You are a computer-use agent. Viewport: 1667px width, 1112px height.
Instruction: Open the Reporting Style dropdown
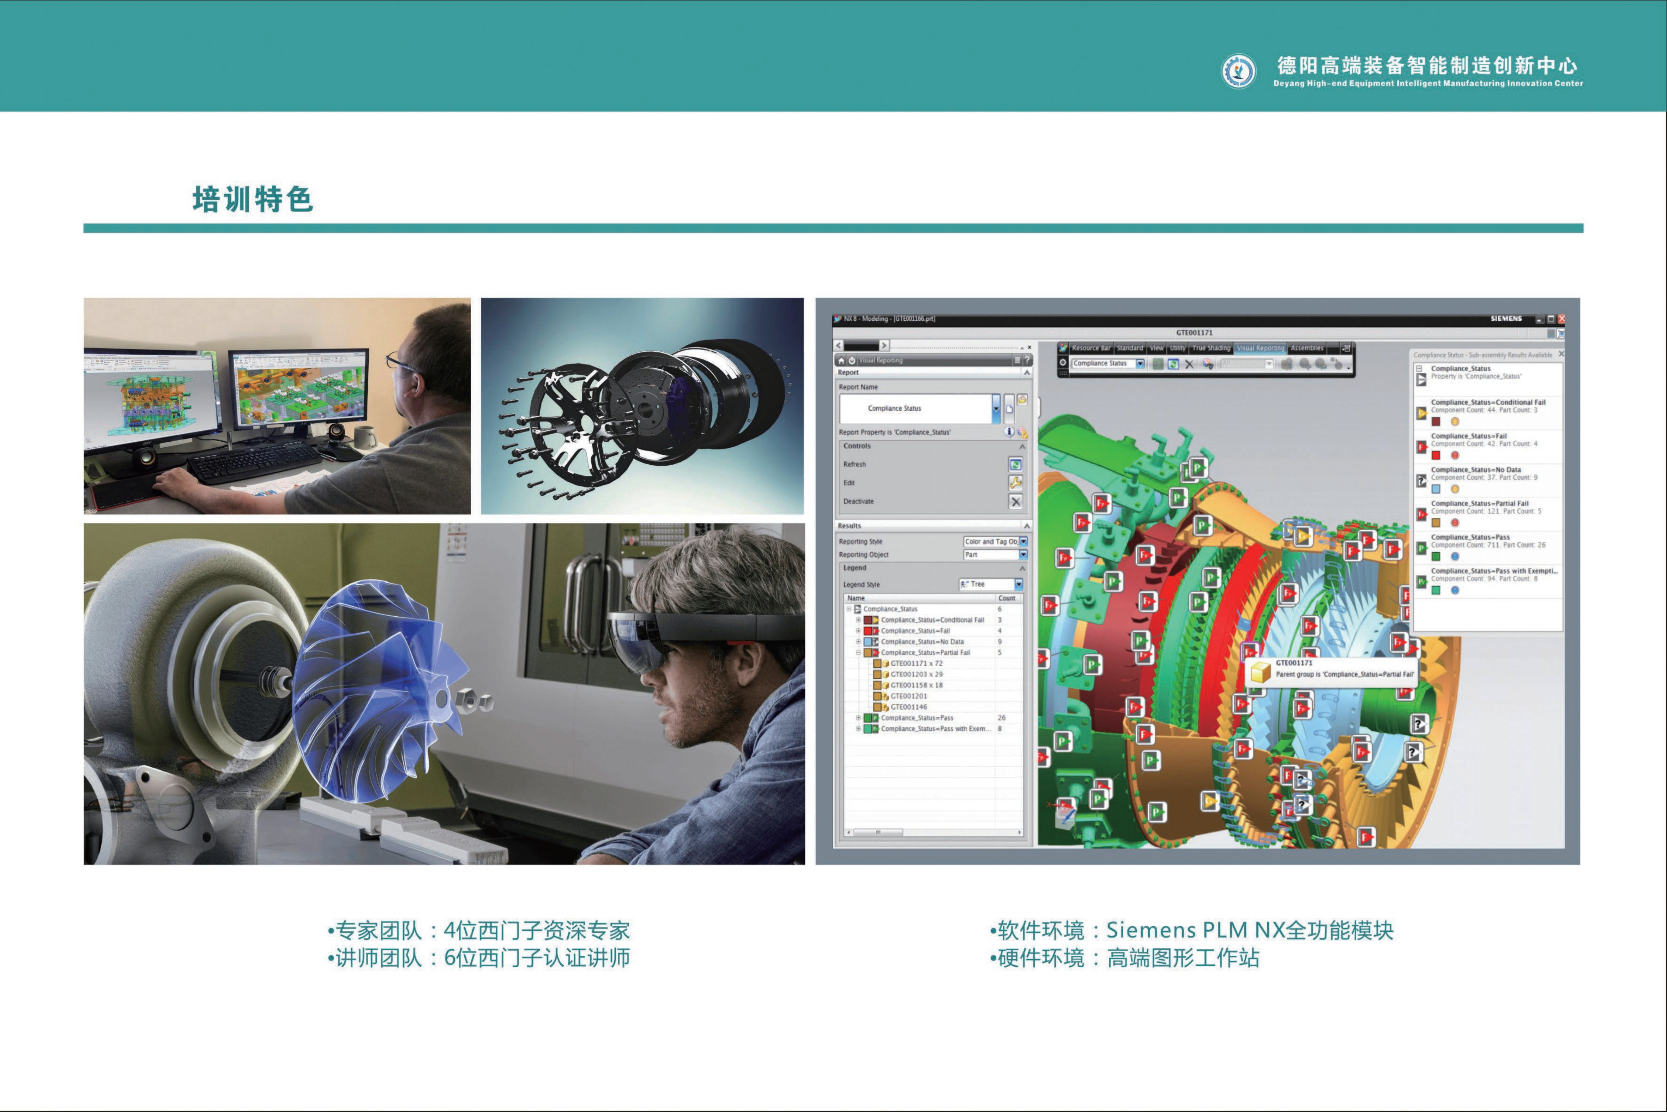pyautogui.click(x=1023, y=542)
